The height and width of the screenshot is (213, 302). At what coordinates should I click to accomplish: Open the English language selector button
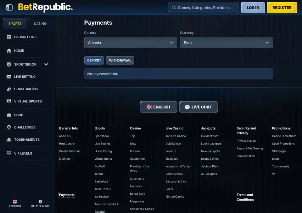point(159,107)
